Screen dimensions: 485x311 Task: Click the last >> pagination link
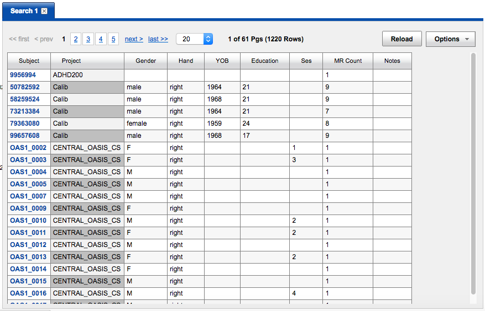(x=158, y=39)
